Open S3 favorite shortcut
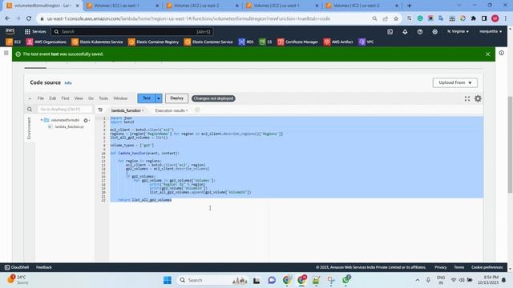The image size is (513, 288). pyautogui.click(x=265, y=42)
